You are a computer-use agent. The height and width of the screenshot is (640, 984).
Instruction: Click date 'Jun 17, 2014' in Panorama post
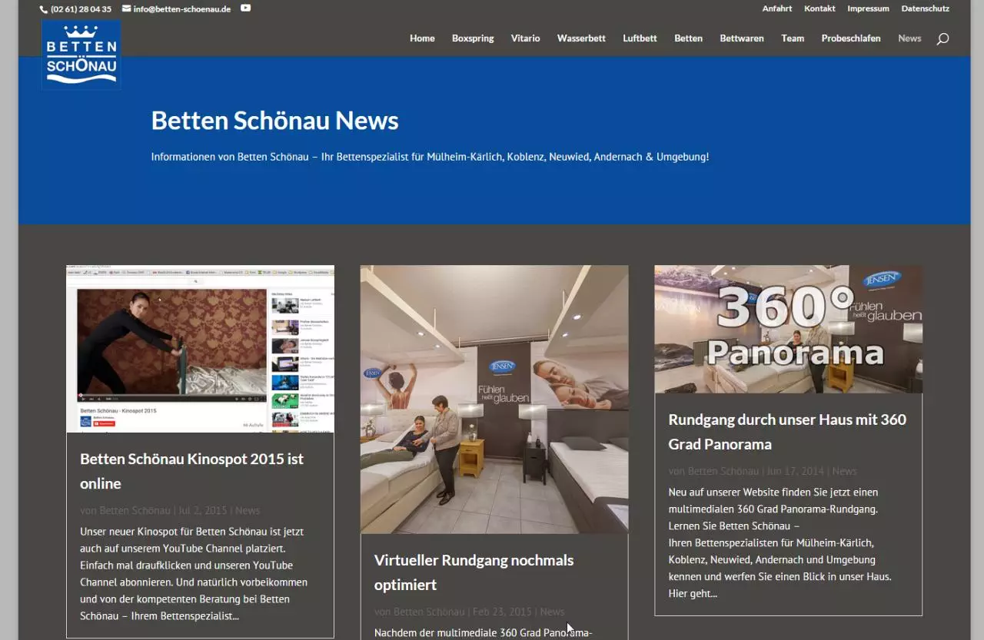coord(795,471)
